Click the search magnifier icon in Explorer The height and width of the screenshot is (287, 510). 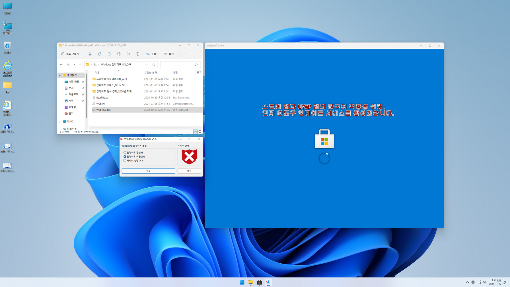pyautogui.click(x=196, y=65)
